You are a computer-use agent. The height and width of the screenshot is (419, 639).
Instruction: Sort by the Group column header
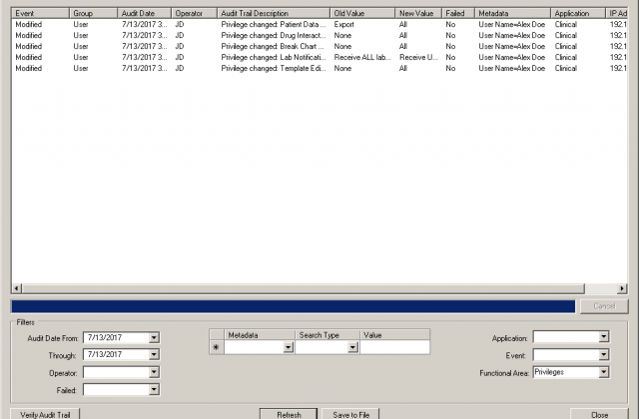pos(93,13)
